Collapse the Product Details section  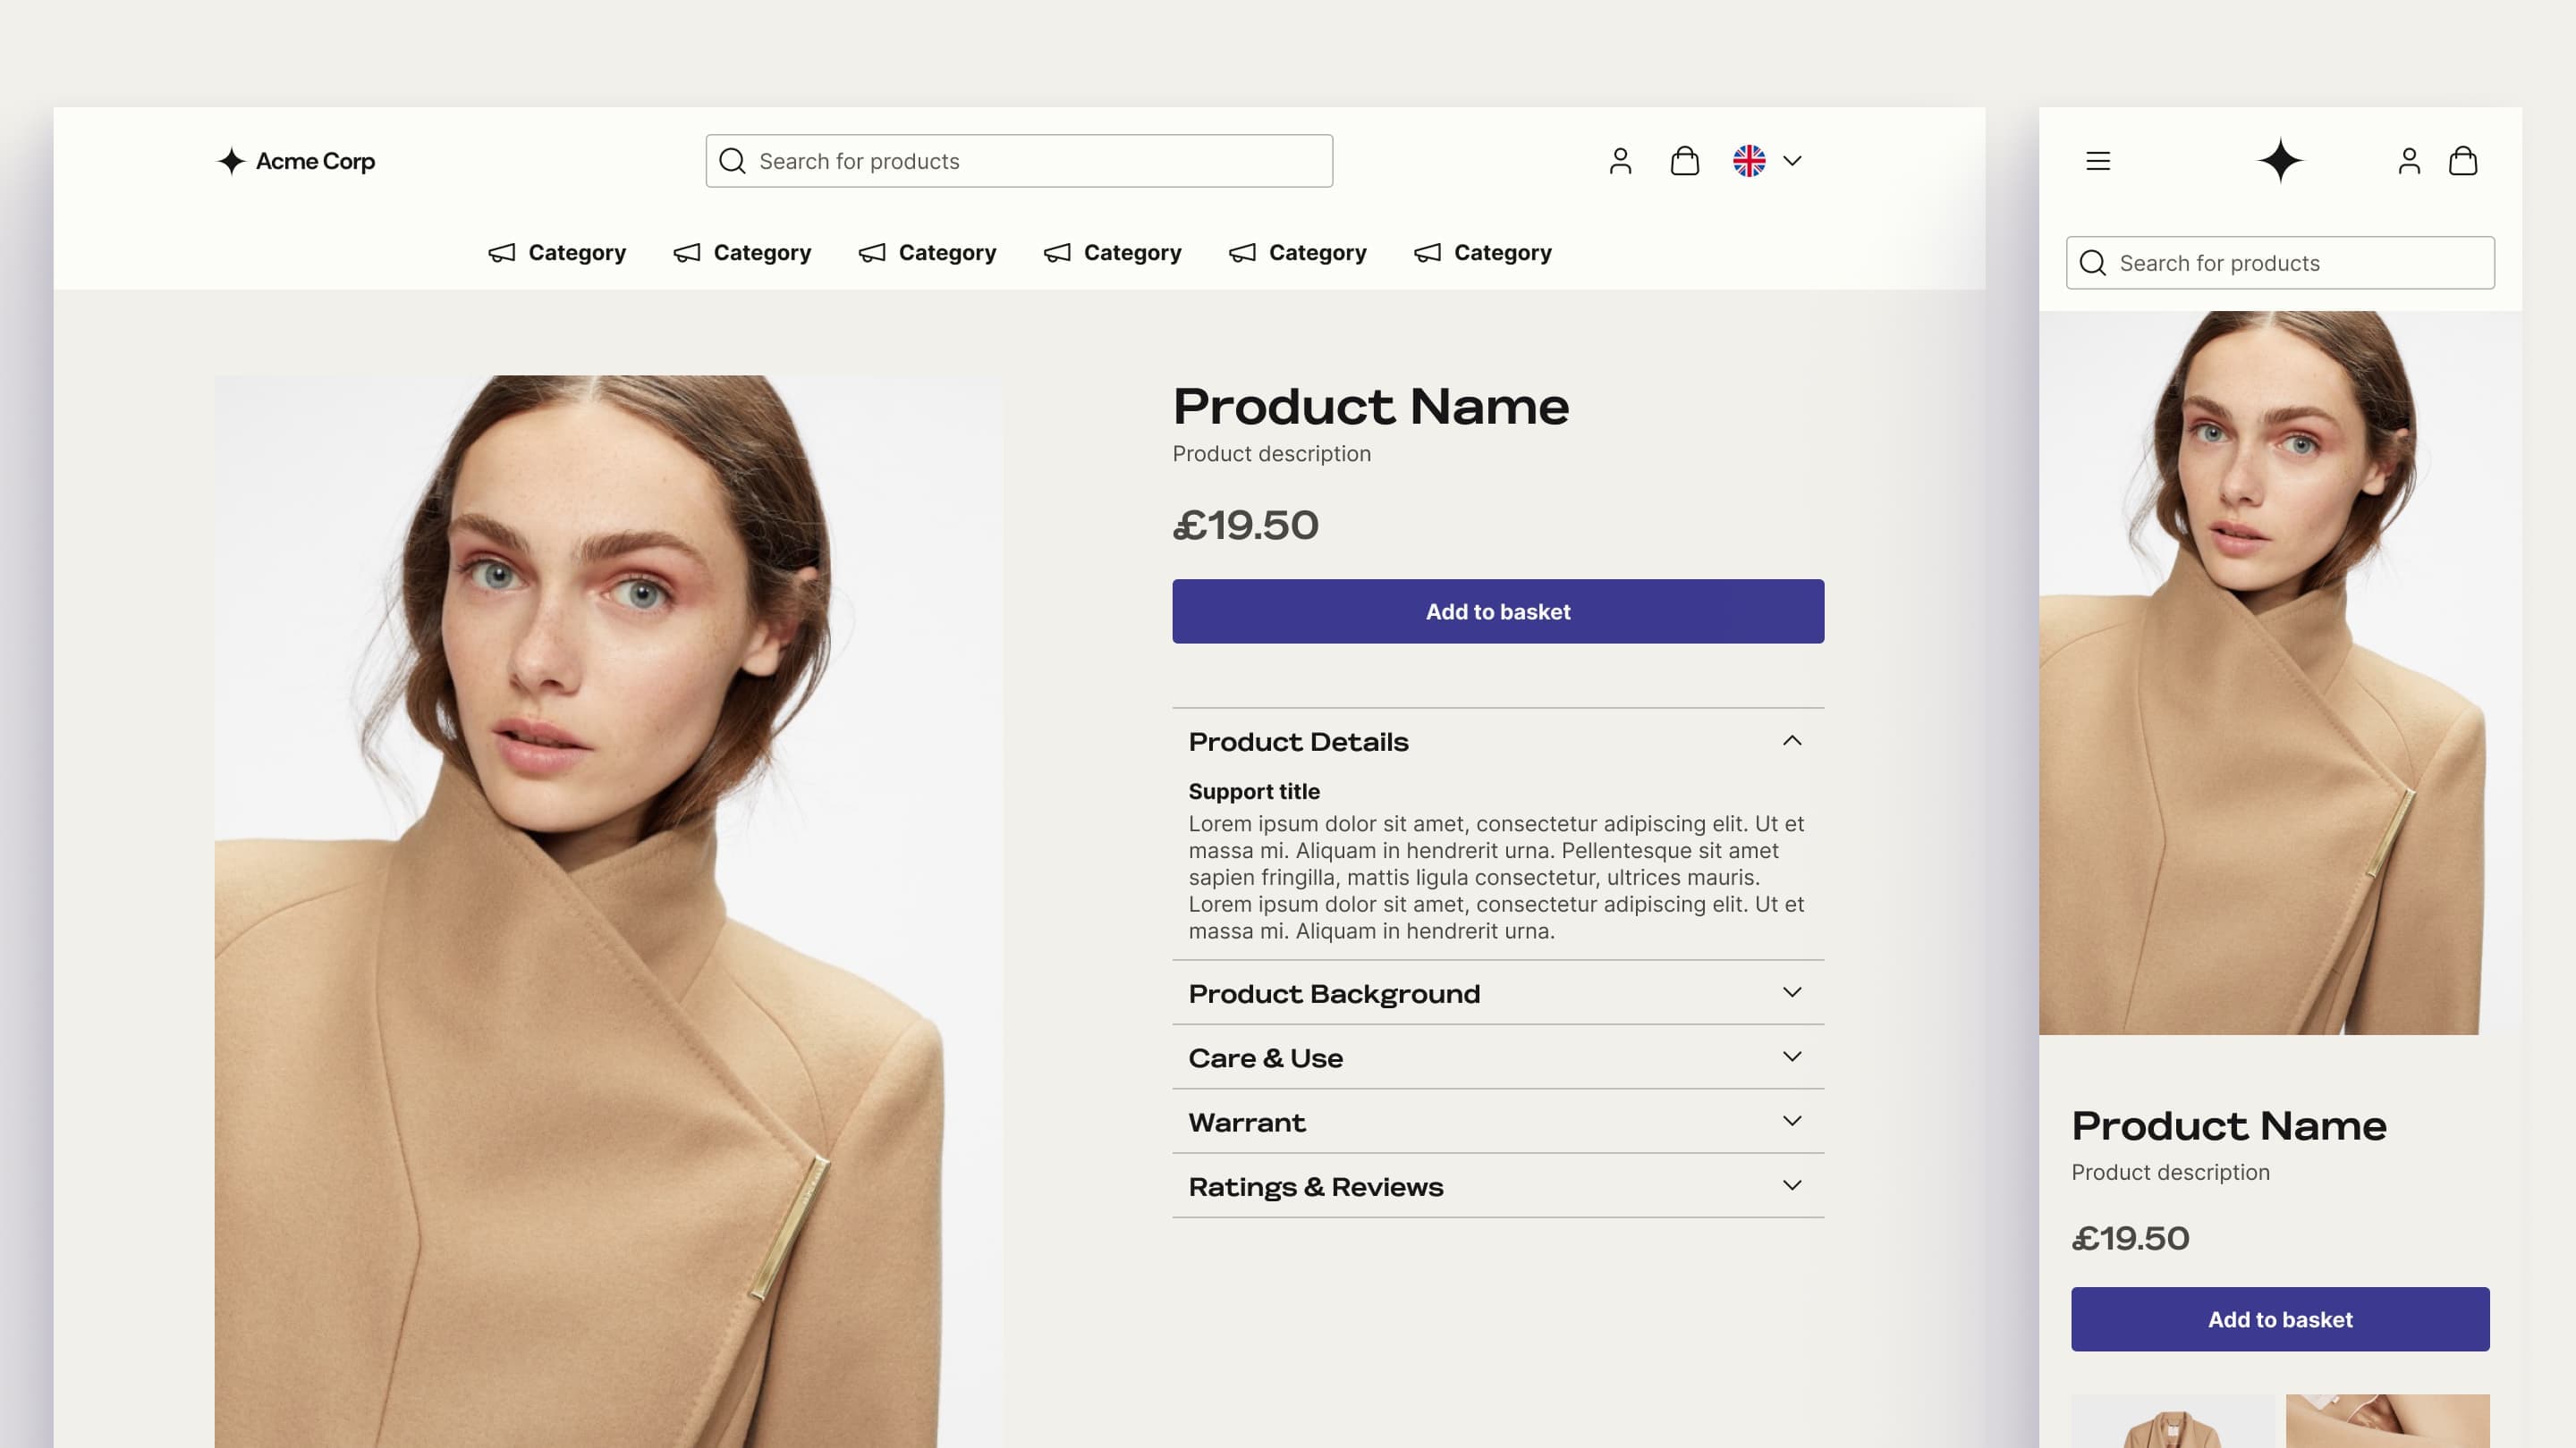[x=1791, y=740]
